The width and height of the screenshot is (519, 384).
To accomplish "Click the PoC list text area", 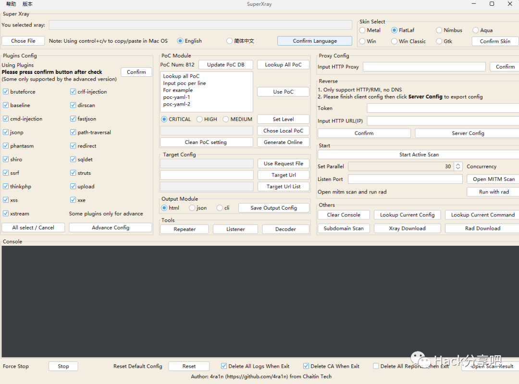I will (207, 92).
